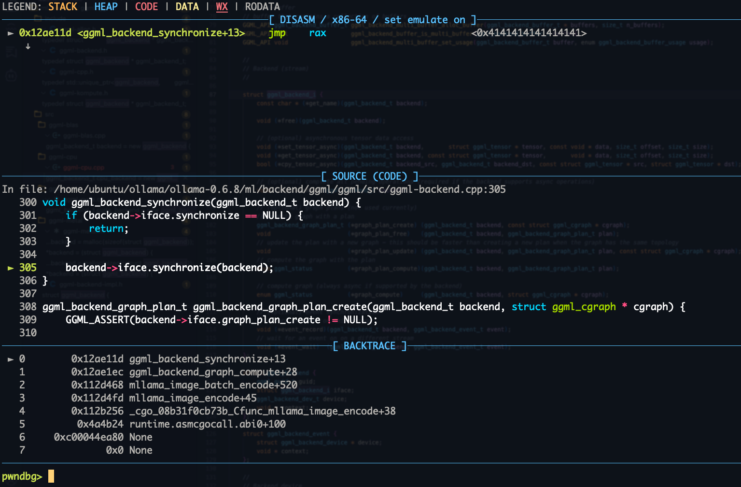Collapse the ggml-cpp.h match list

coord(43,72)
